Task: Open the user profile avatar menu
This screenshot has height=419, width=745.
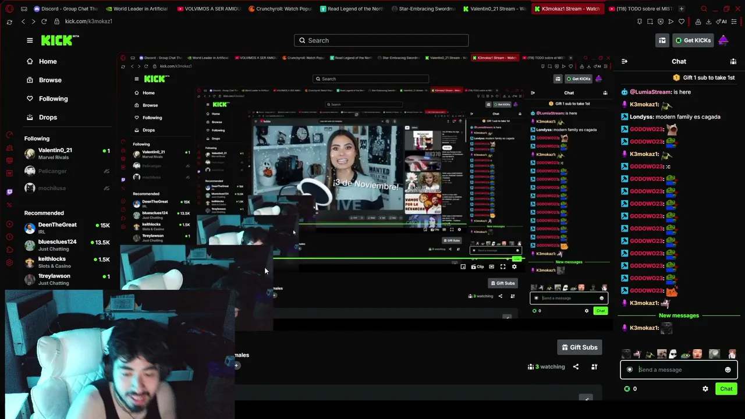Action: (x=723, y=40)
